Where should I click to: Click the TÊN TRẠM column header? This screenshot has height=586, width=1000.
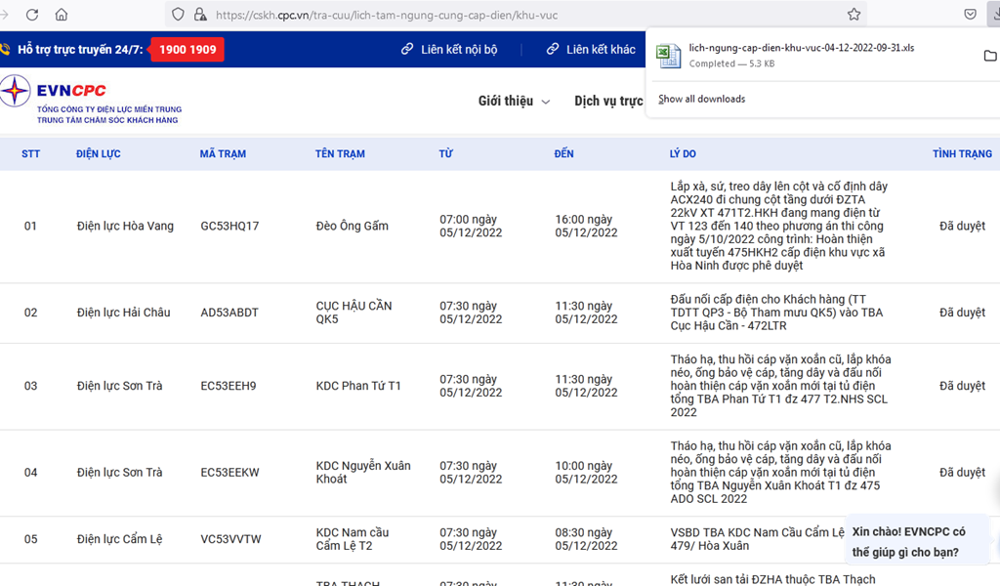(x=340, y=153)
